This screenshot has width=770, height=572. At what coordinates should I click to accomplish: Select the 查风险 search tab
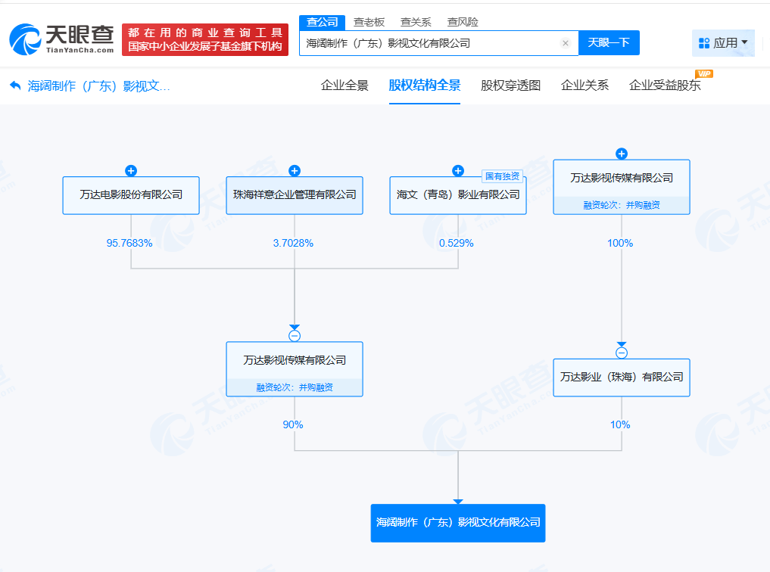click(463, 22)
